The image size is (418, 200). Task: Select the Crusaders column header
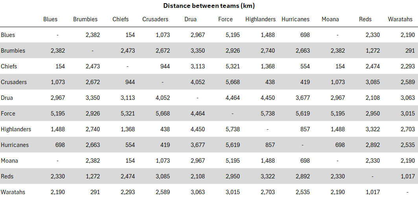pyautogui.click(x=155, y=19)
